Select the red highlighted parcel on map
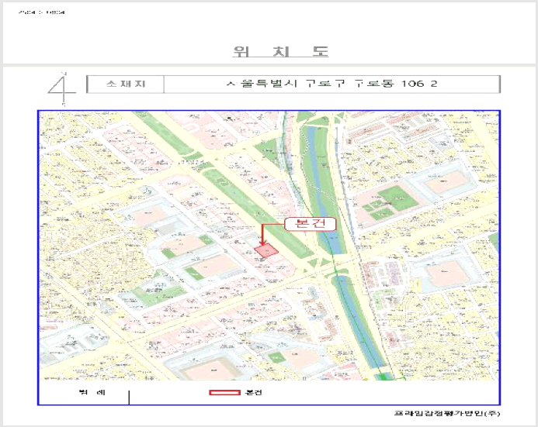 point(266,250)
